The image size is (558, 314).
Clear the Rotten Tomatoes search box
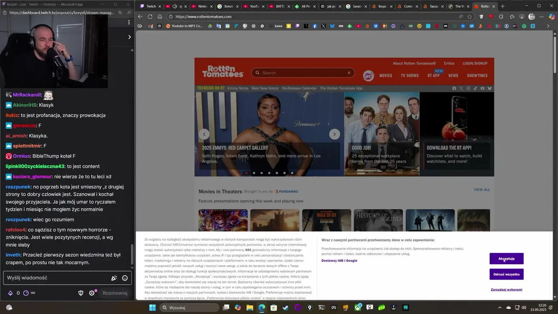349,73
